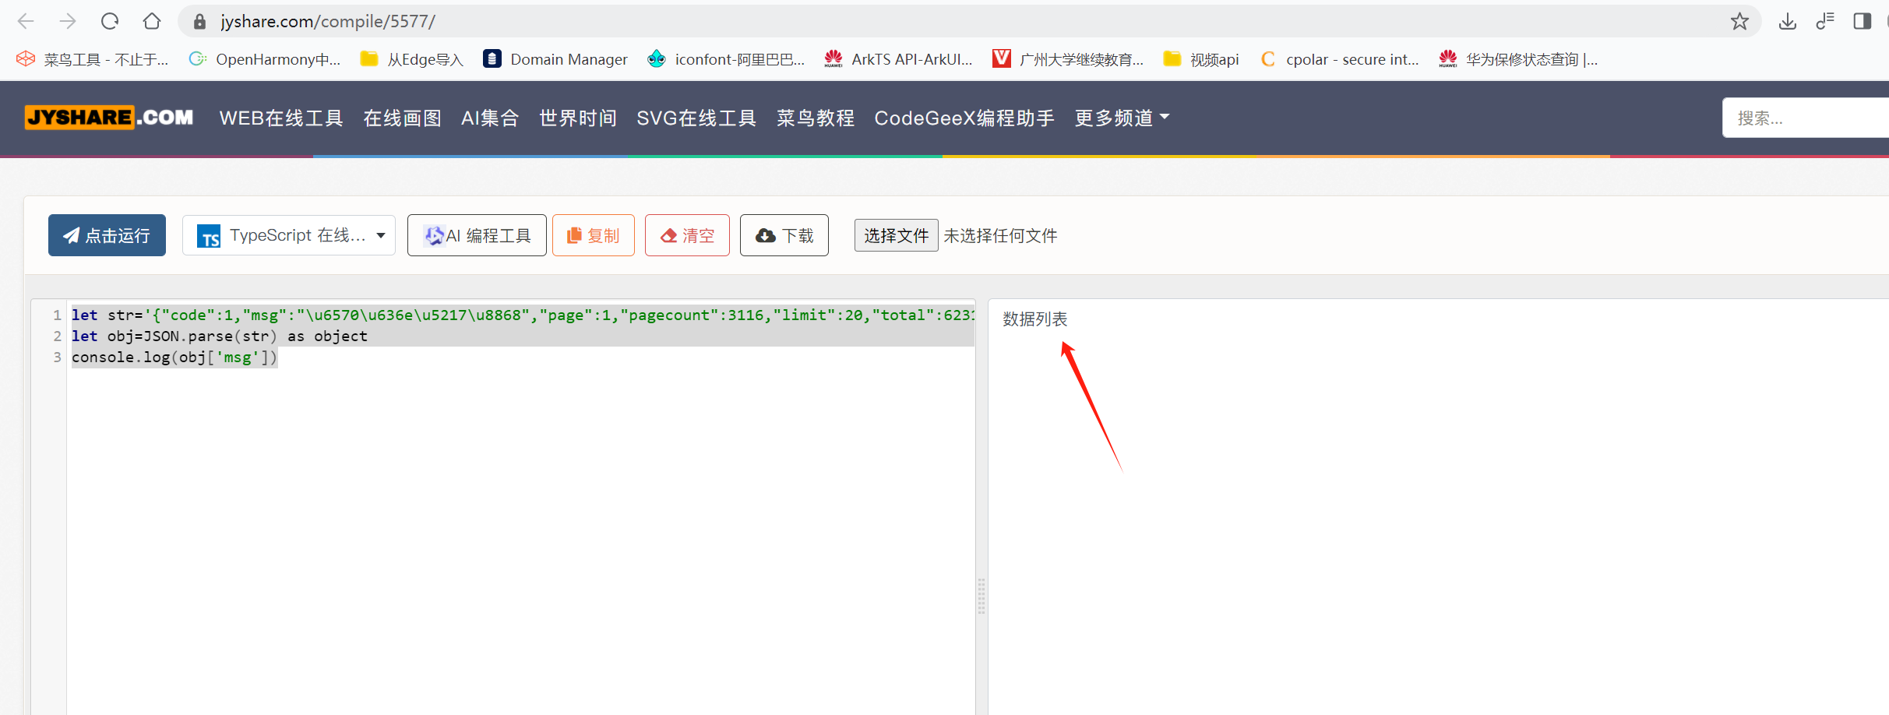Screen dimensions: 1889x715
Task: Open the SVG在线工具 menu item
Action: (x=696, y=118)
